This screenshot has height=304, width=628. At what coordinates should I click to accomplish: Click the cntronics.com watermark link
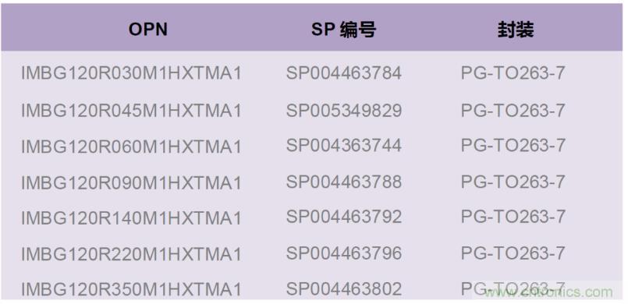click(x=548, y=292)
